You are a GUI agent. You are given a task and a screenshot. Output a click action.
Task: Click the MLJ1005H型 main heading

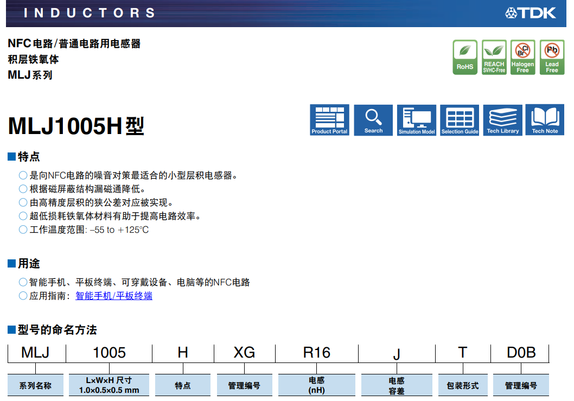[x=76, y=126]
